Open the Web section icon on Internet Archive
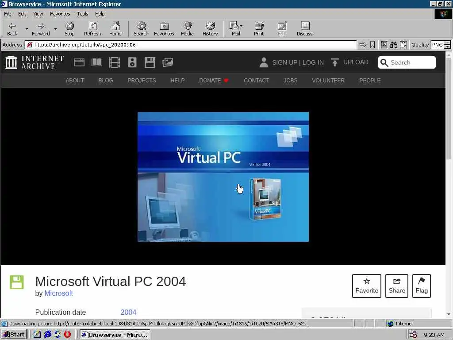This screenshot has width=453, height=340. click(79, 62)
